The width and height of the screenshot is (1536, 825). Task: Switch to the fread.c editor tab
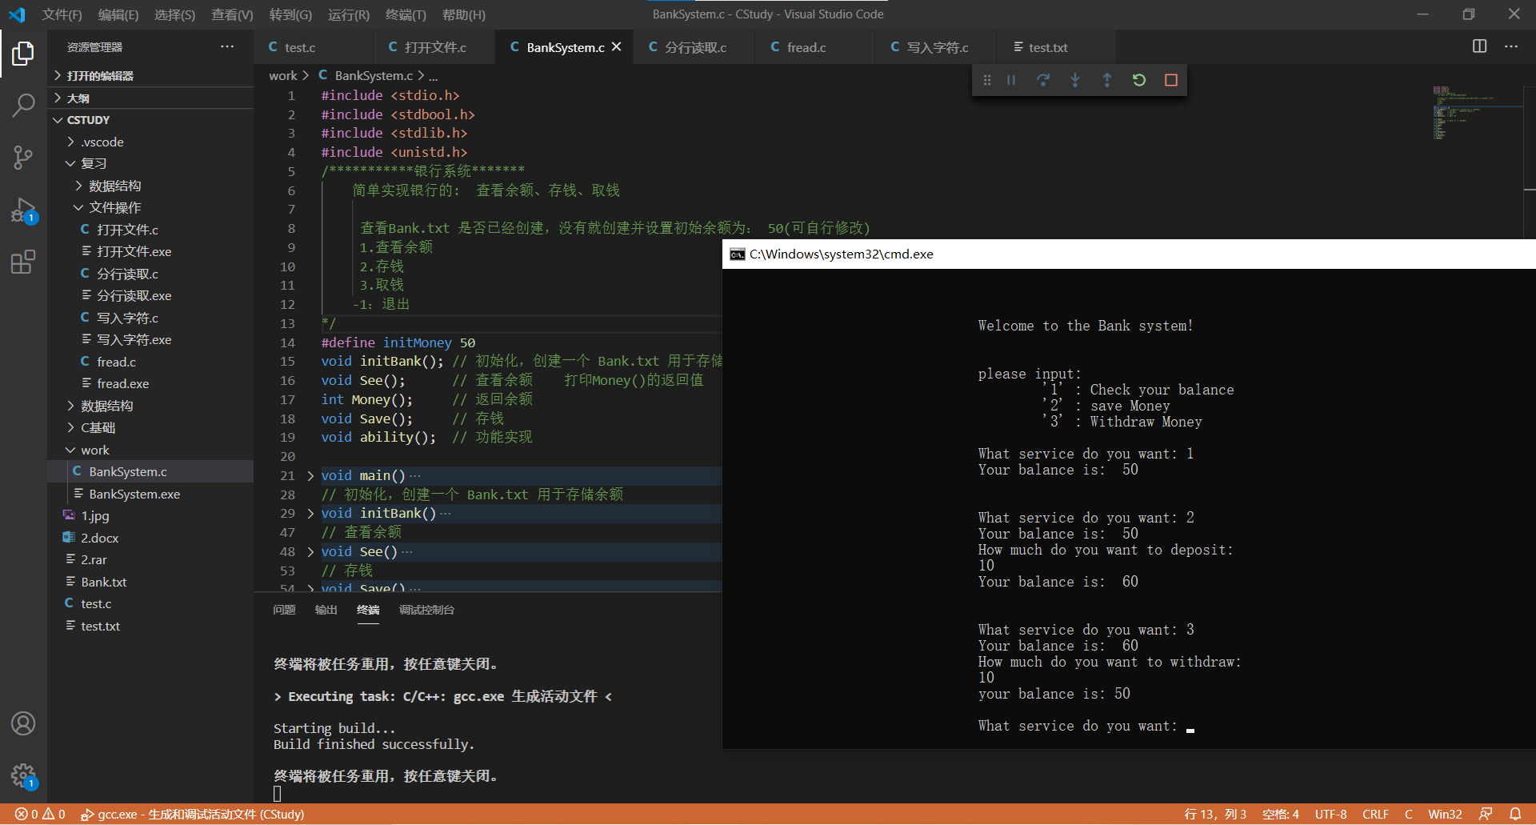click(805, 47)
